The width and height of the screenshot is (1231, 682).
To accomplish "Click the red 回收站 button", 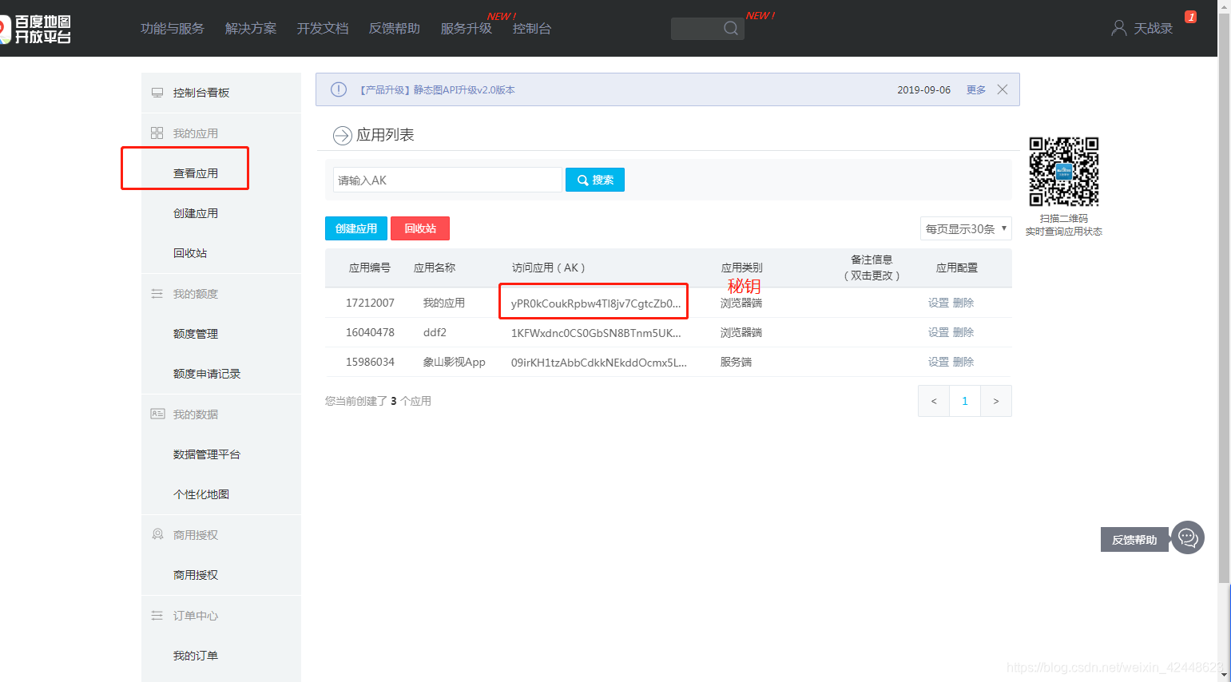I will [420, 228].
